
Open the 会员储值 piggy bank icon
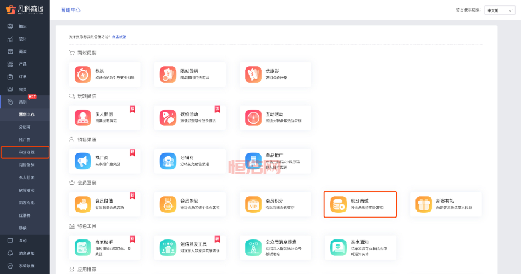tap(84, 204)
